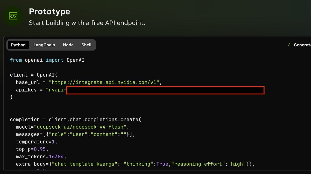Click the green key icon beside Generate
Viewport: 311px width, 174px height.
[289, 45]
